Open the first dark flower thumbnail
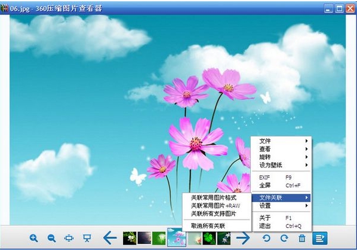This screenshot has width=357, height=250. [x=130, y=238]
